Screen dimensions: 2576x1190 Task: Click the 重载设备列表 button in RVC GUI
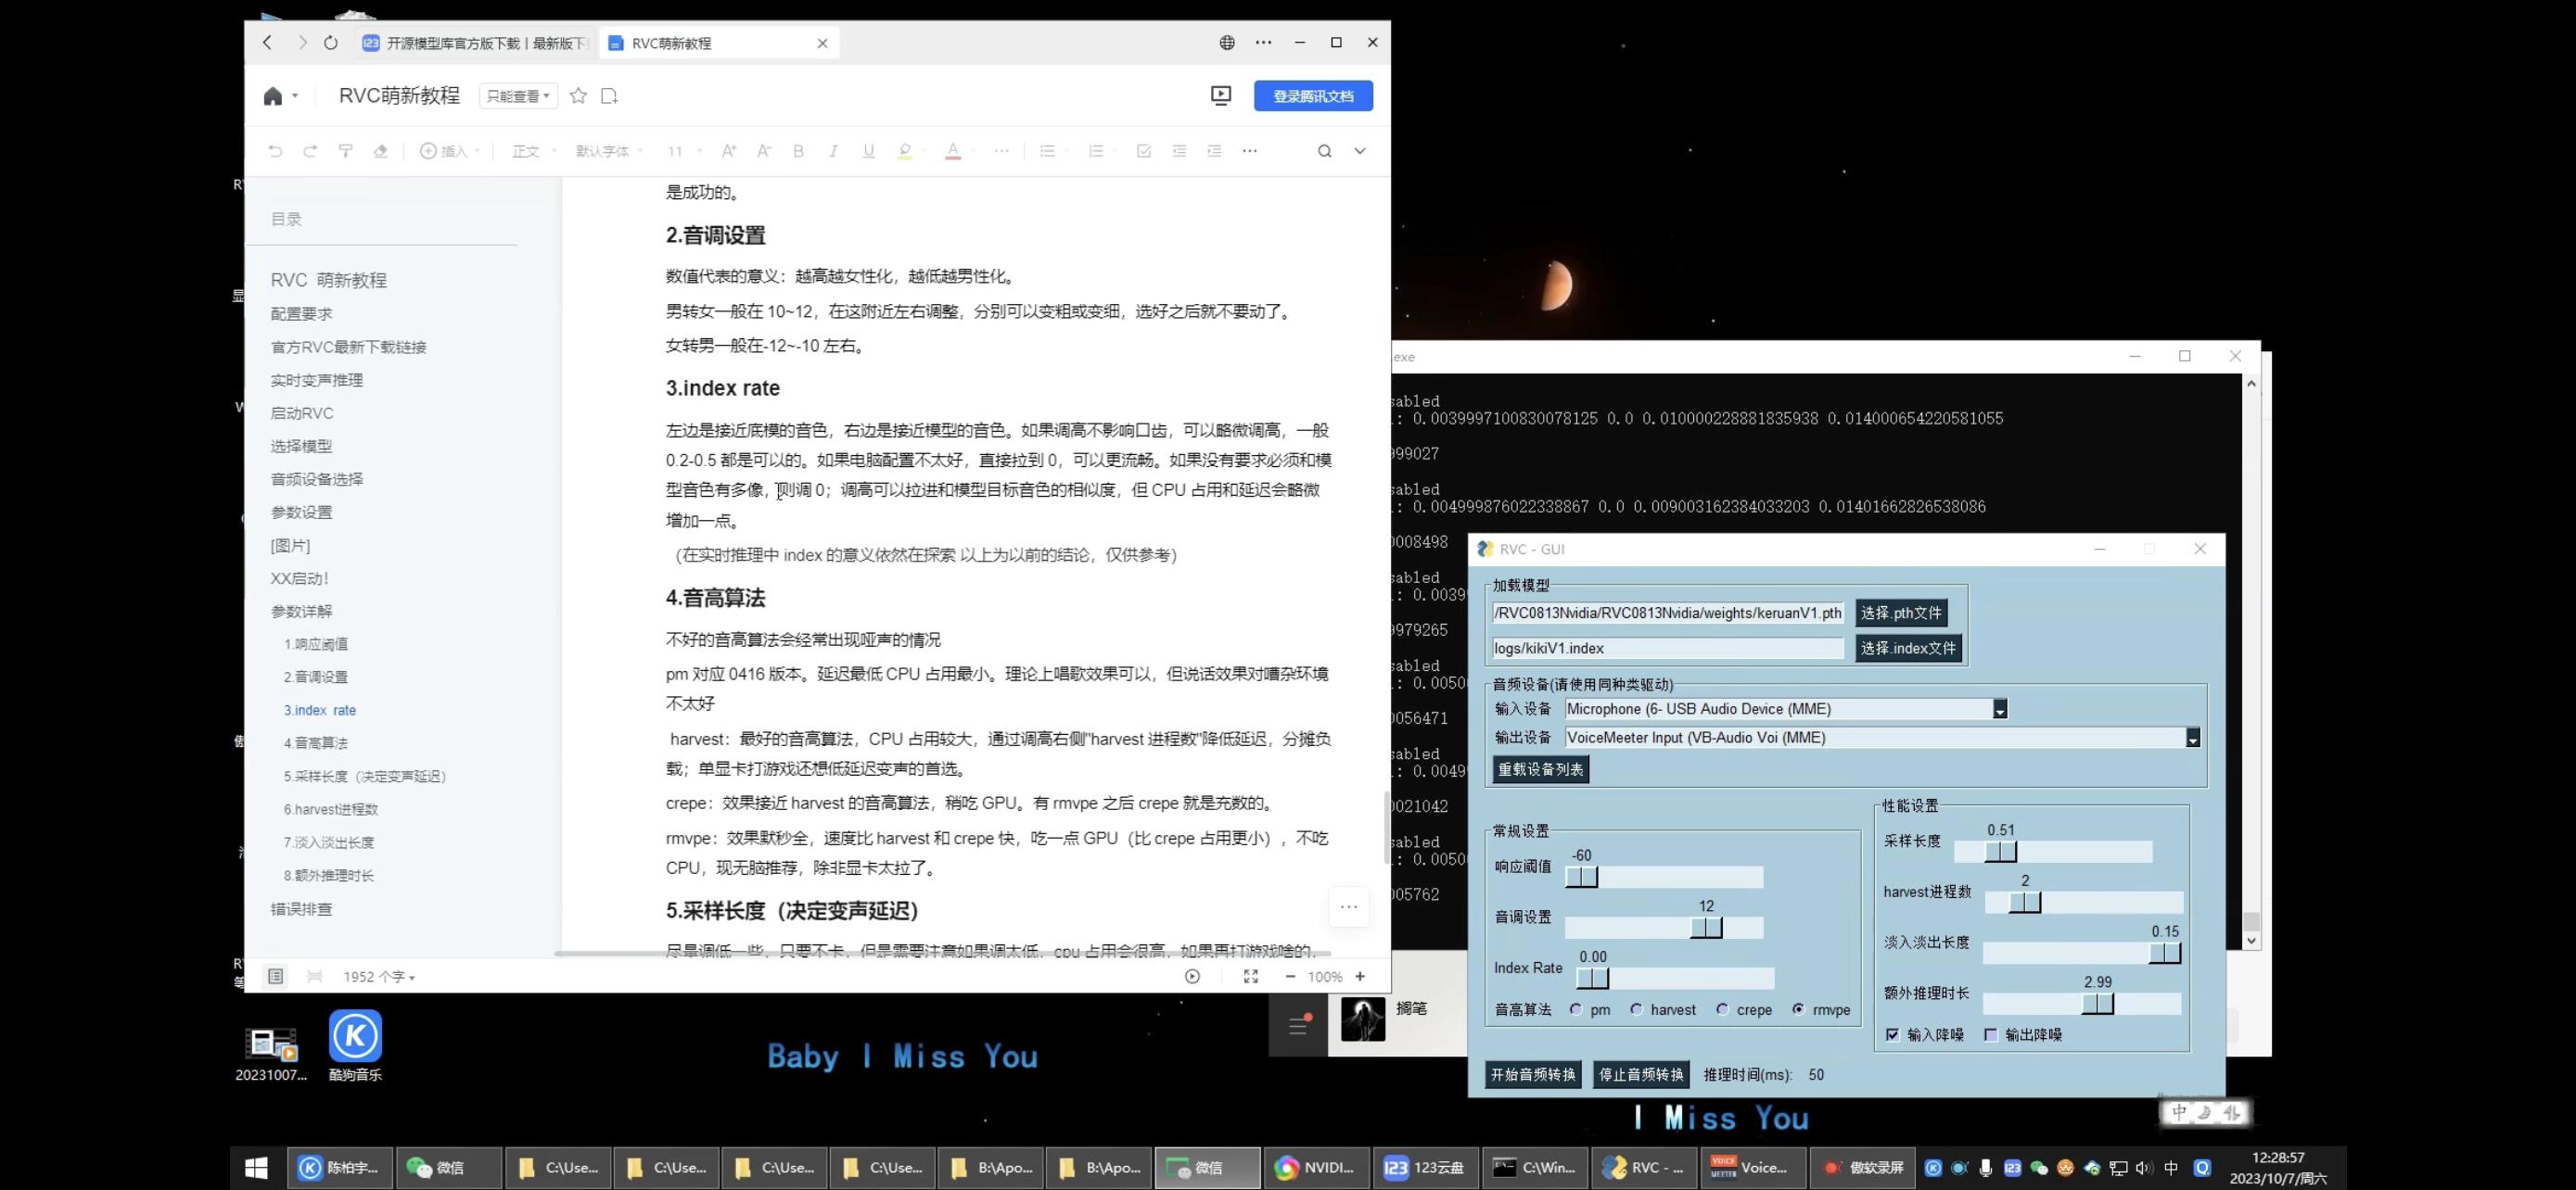1540,769
